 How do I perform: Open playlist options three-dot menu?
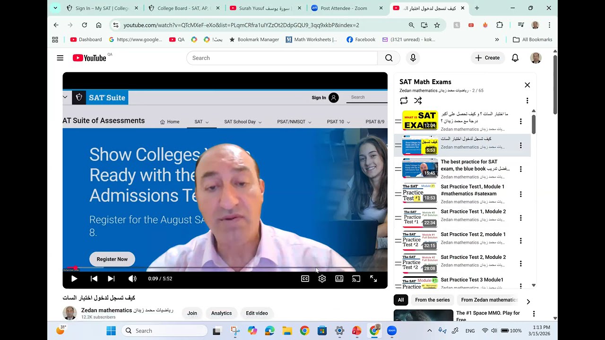click(527, 101)
